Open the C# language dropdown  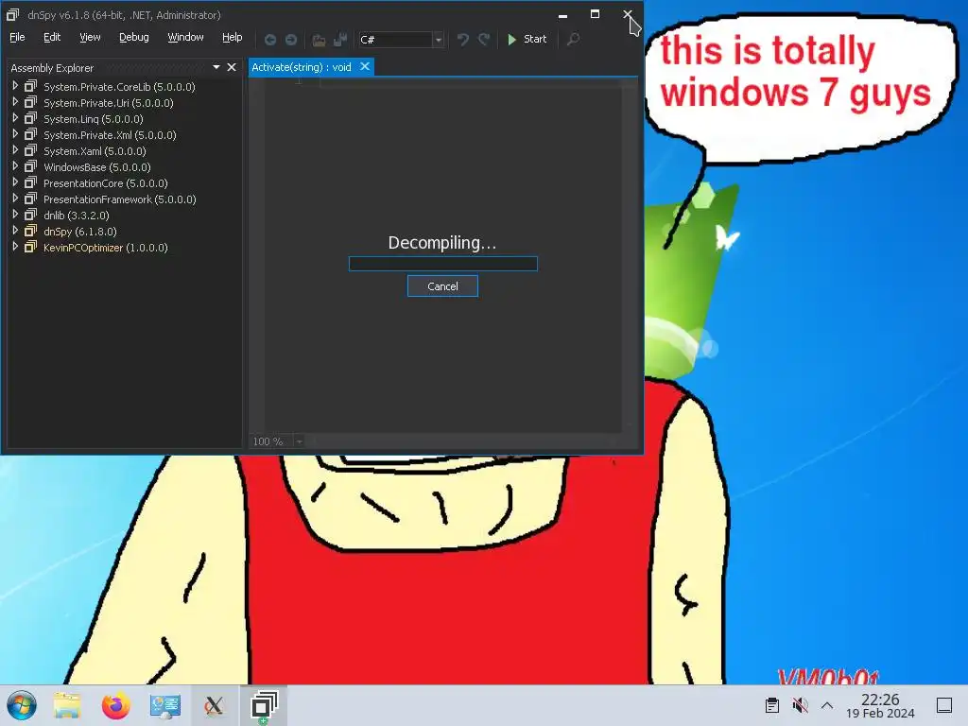[x=439, y=40]
